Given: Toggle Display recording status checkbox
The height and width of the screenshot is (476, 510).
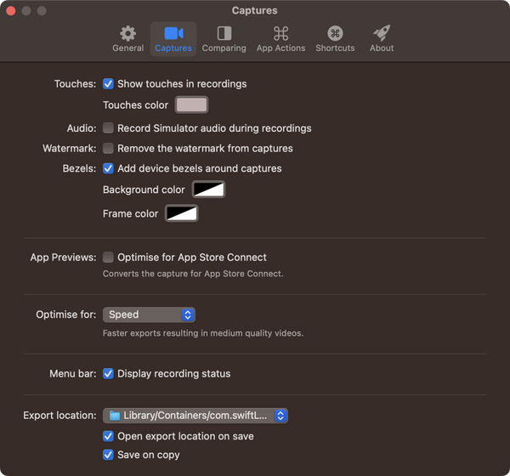Looking at the screenshot, I should coord(109,374).
